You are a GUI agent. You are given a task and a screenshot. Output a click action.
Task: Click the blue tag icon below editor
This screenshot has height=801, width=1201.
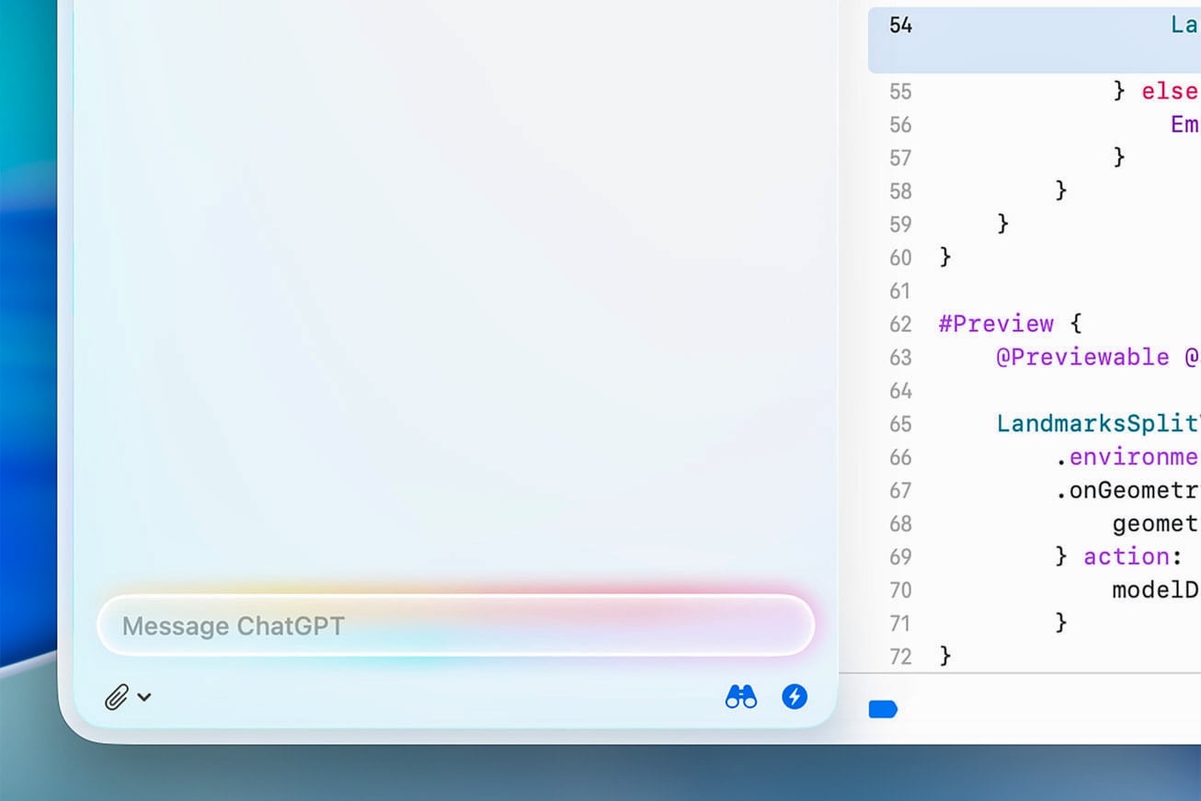point(883,709)
